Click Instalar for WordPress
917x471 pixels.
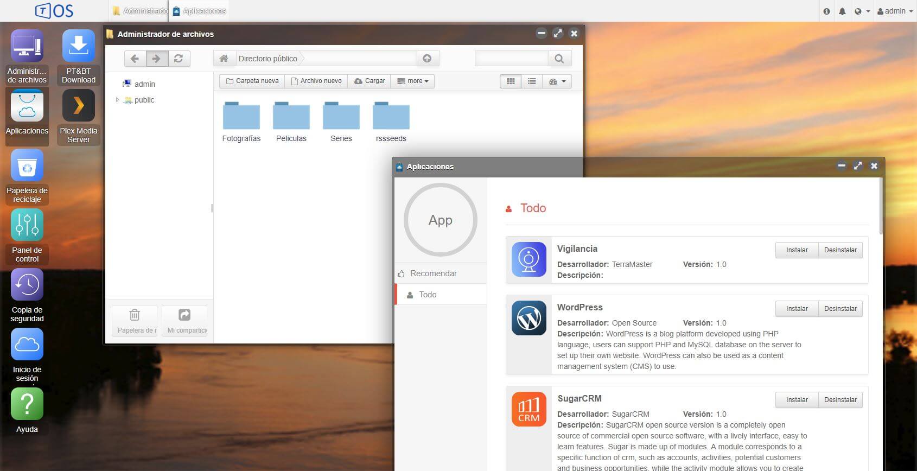797,309
